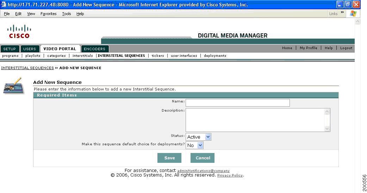
Task: Click the Windows flag logo icon
Action: coord(353,14)
